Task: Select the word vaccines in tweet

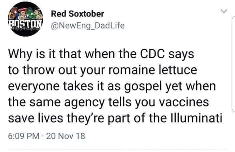Action: 184,102
